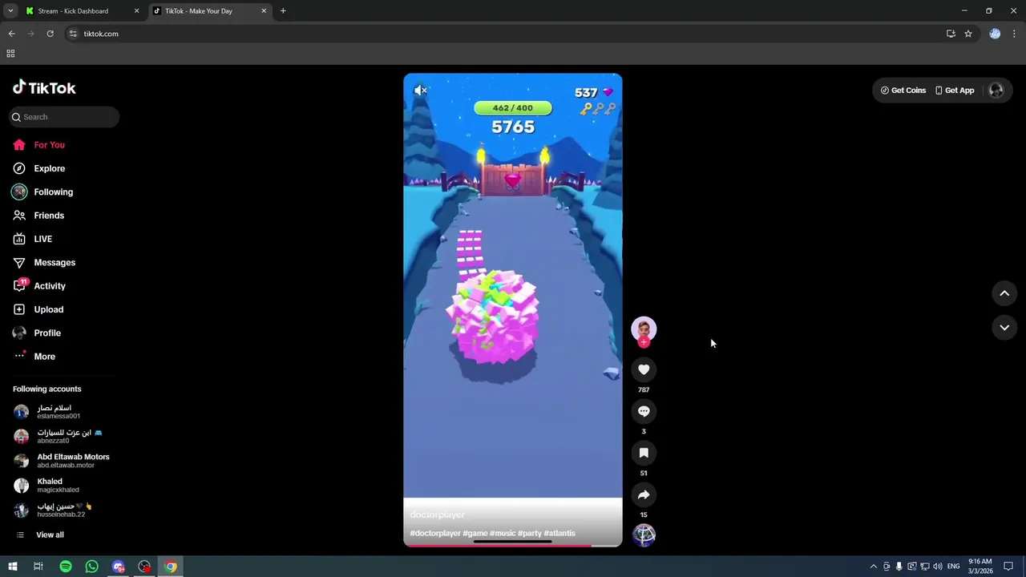Reload the page
Viewport: 1026px width, 577px height.
[x=50, y=34]
